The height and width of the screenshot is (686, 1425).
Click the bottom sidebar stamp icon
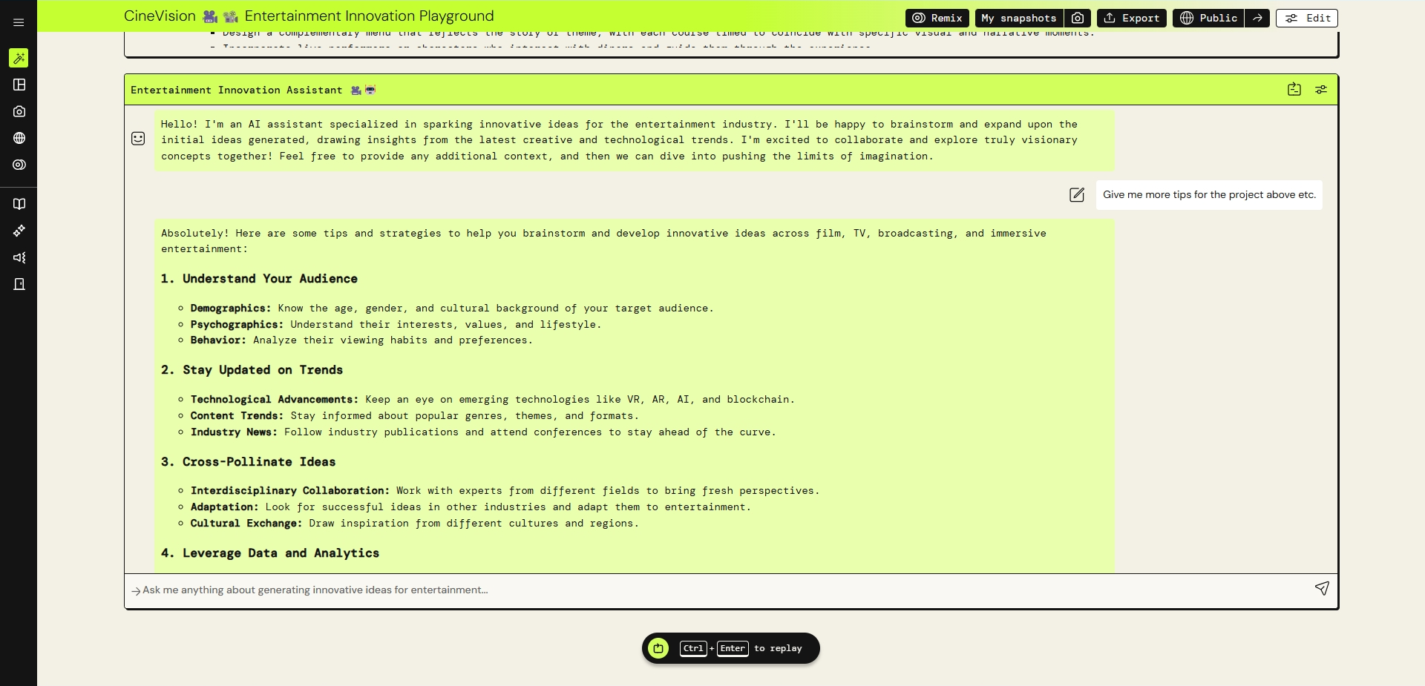(19, 284)
